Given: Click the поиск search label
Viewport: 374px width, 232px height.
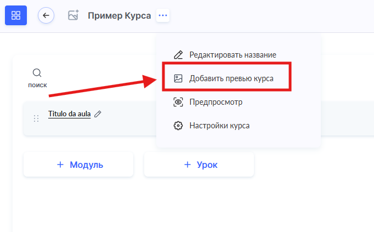Looking at the screenshot, I should (x=38, y=85).
